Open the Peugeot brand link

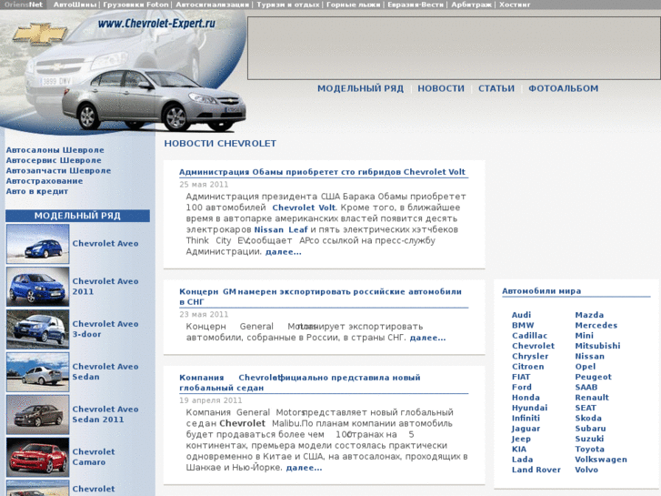pyautogui.click(x=593, y=377)
